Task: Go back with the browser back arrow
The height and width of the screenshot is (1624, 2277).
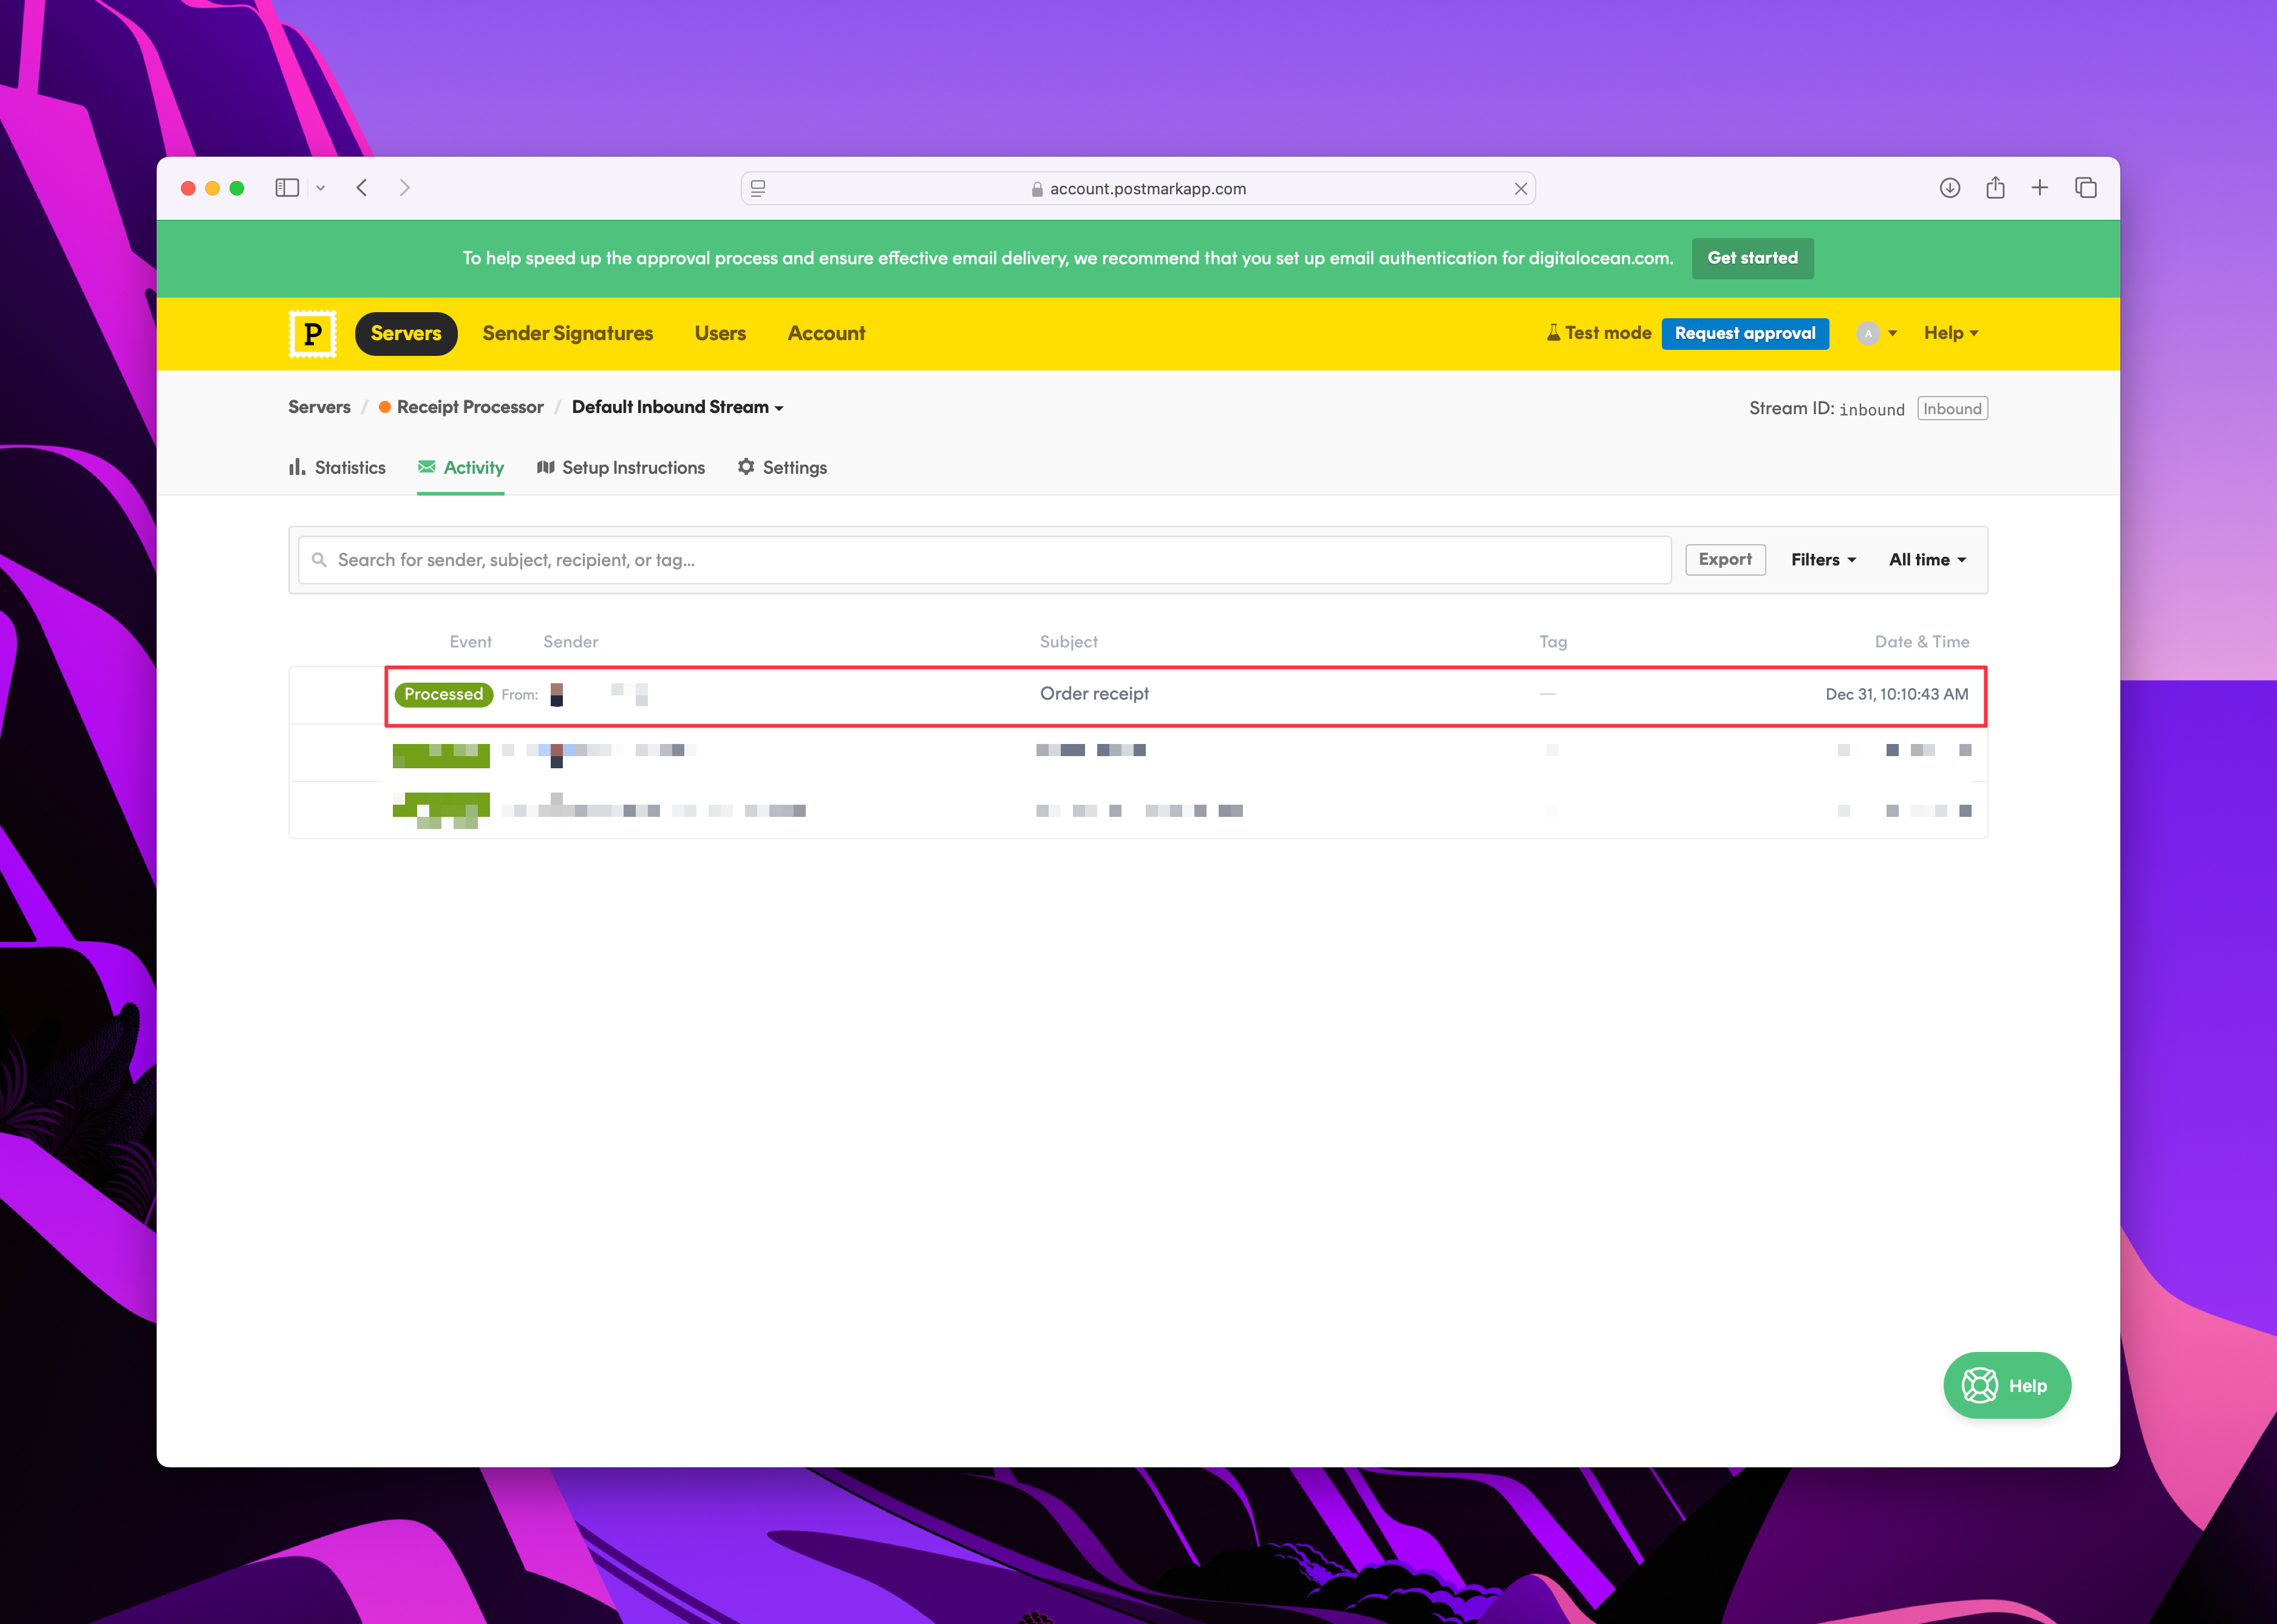Action: click(x=362, y=188)
